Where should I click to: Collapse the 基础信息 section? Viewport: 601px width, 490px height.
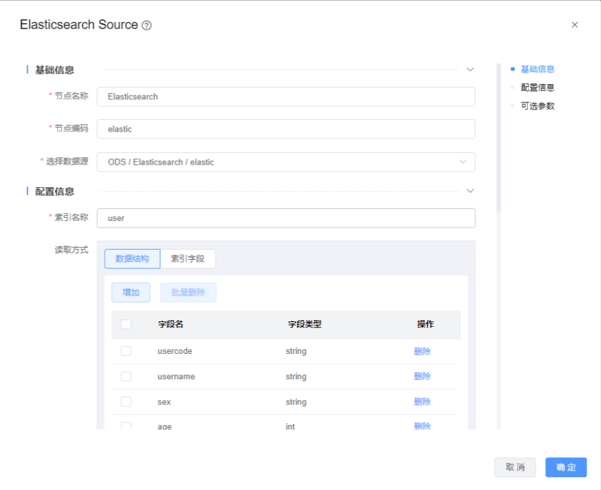[x=471, y=69]
